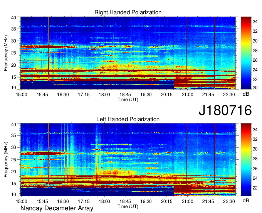Screen dimensions: 262x213
Task: Click the 20:15 time tick under Left Handed plot
Action: tap(166, 201)
